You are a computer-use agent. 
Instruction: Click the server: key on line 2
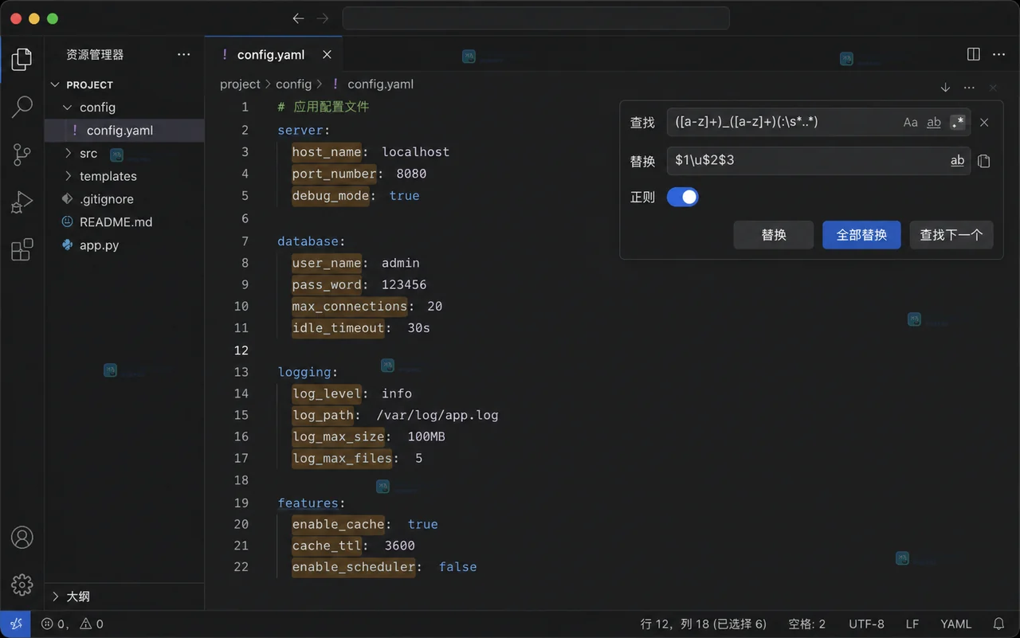click(304, 130)
